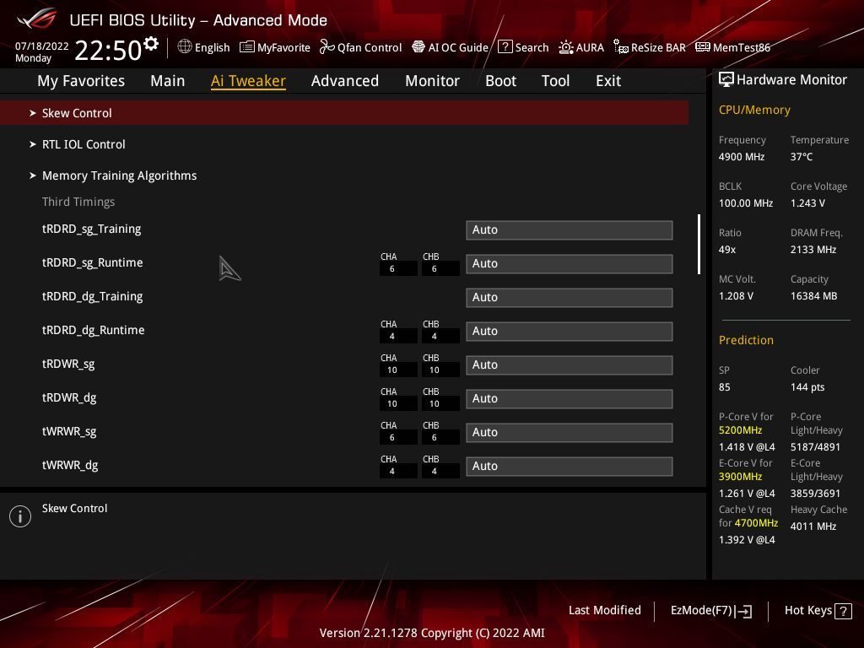Click the 22:50 clock
Image resolution: width=864 pixels, height=648 pixels.
tap(108, 50)
